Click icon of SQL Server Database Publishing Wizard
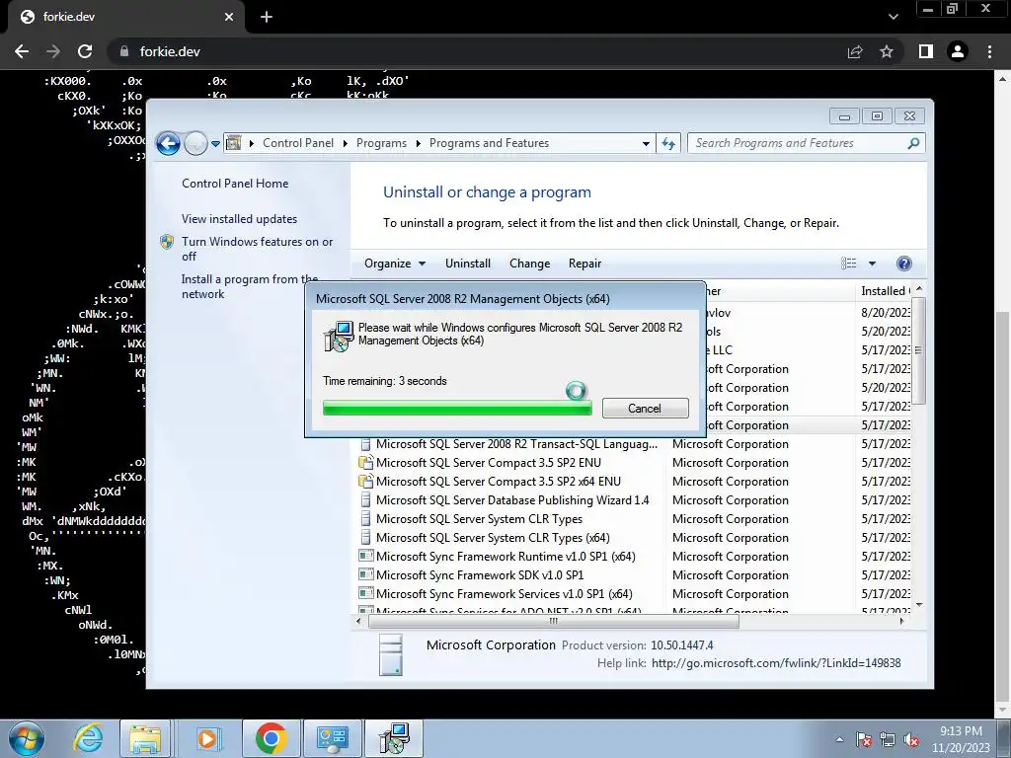This screenshot has height=758, width=1011. [365, 500]
